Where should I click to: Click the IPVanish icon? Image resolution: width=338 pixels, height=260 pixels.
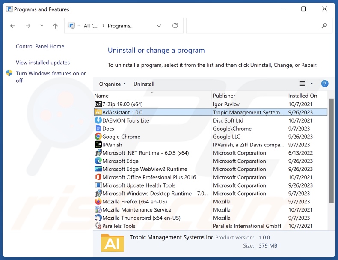tap(98, 145)
